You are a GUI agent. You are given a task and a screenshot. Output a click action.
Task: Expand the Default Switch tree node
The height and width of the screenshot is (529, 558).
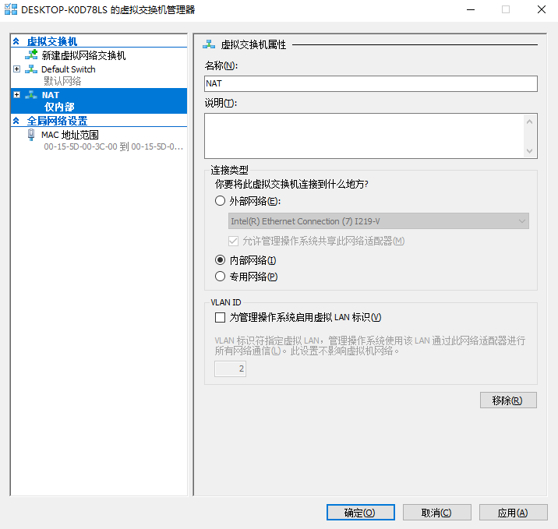(16, 69)
